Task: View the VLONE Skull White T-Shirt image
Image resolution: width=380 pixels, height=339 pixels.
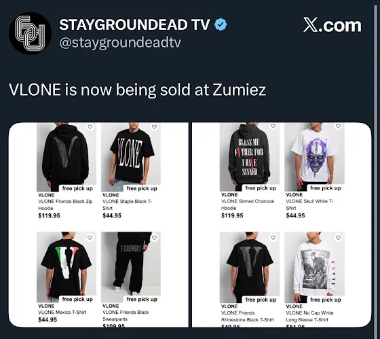Action: (314, 157)
